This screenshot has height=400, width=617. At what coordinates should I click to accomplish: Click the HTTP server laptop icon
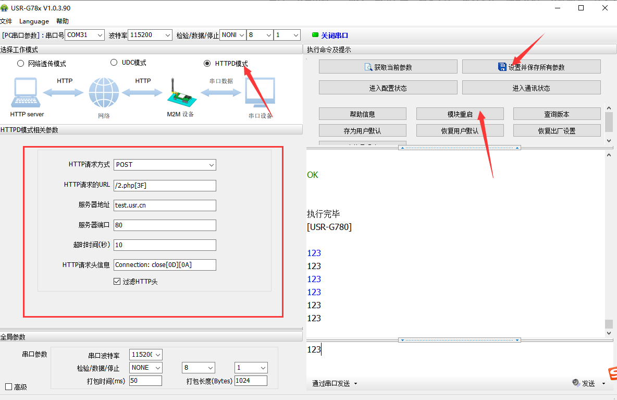tap(25, 93)
